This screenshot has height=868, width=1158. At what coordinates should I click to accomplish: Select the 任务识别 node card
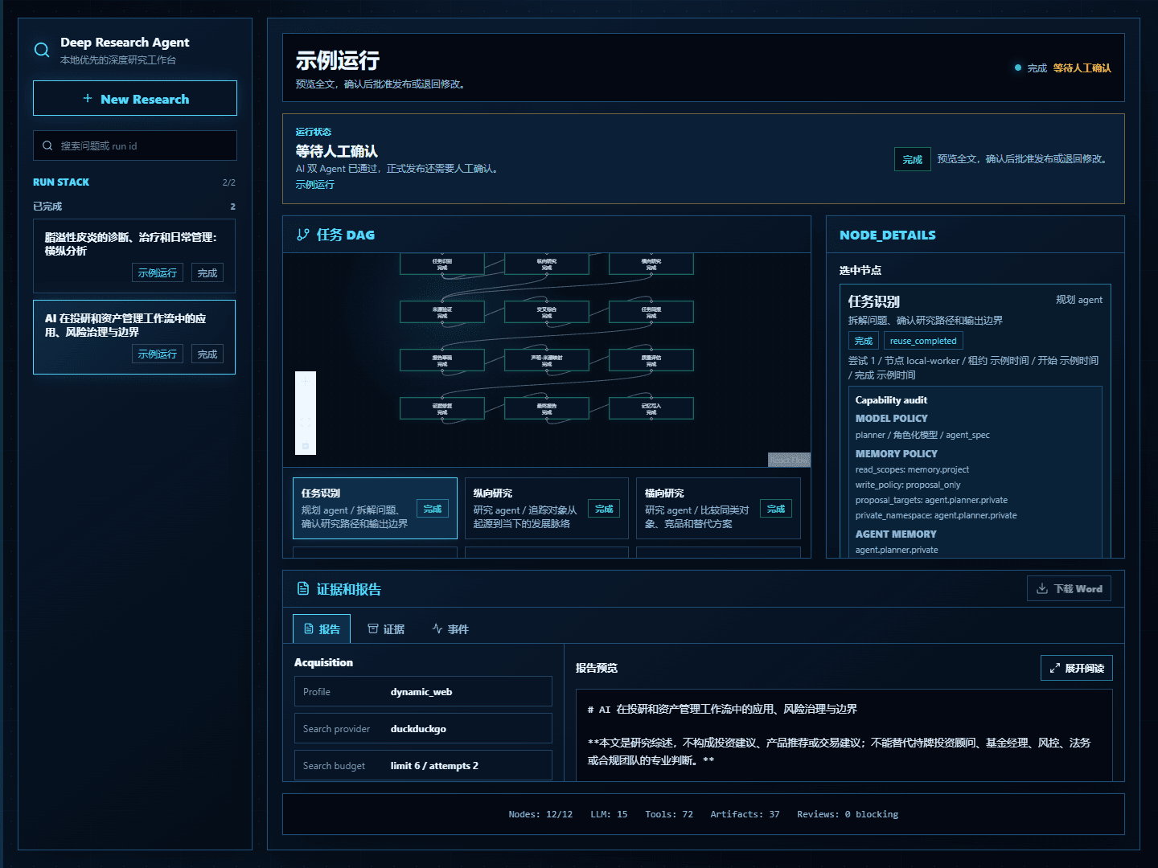[x=375, y=508]
